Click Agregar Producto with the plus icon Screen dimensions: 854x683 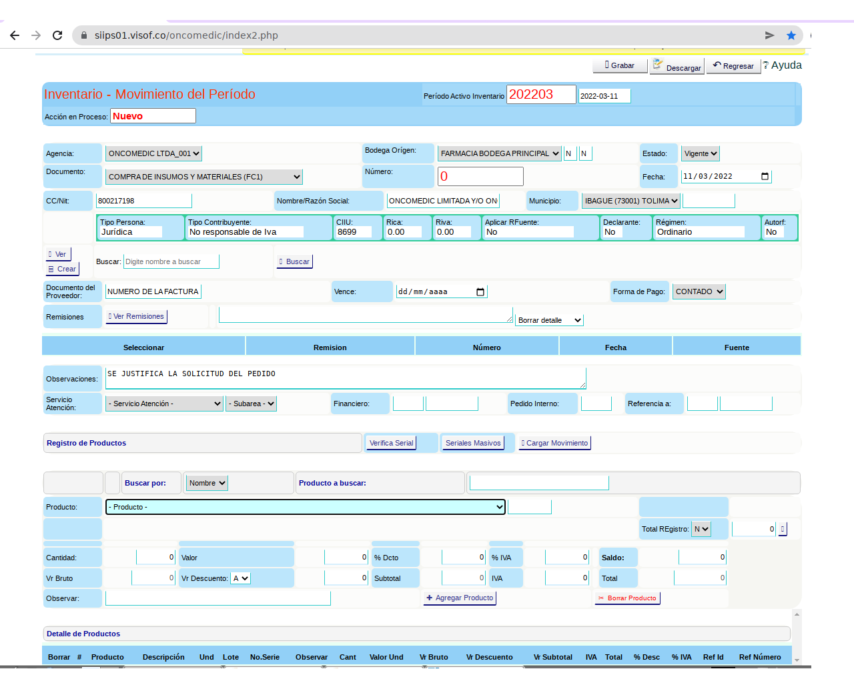460,598
